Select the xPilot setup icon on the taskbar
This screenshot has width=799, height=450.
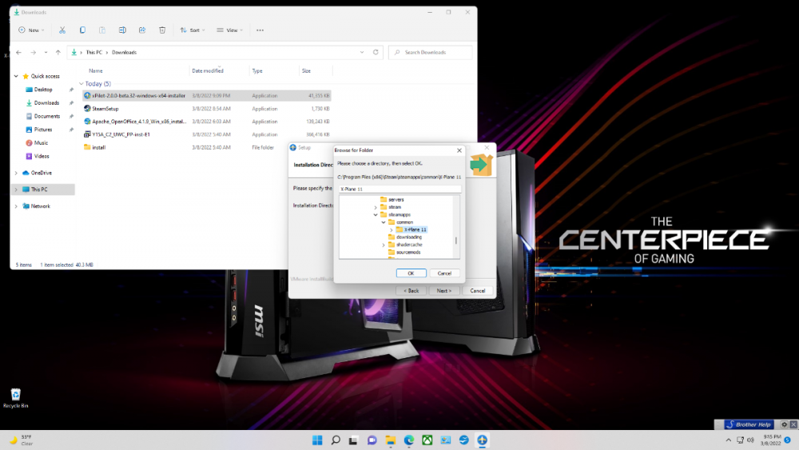click(x=482, y=440)
